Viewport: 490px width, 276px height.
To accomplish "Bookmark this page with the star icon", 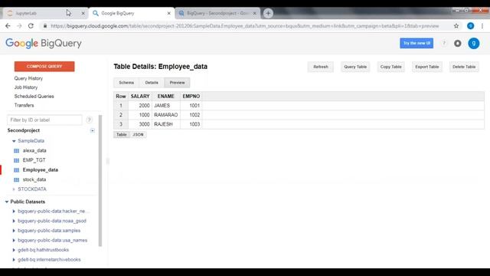I will (x=456, y=26).
